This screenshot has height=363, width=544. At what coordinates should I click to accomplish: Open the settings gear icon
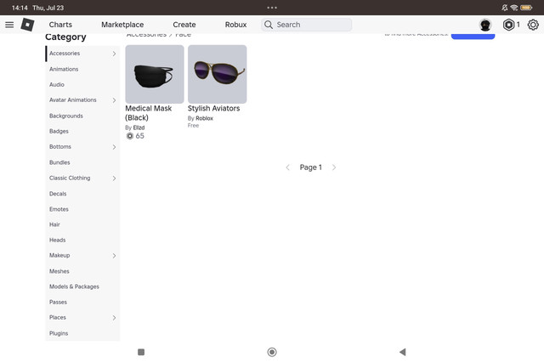tap(533, 25)
